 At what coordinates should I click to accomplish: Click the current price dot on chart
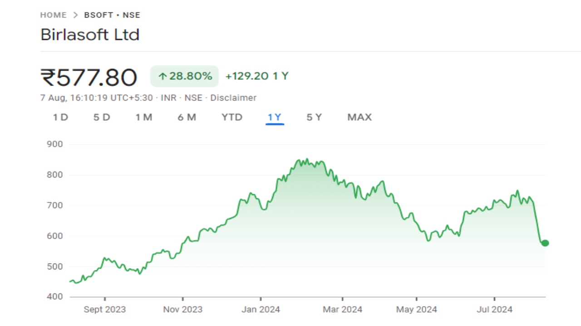click(x=545, y=243)
